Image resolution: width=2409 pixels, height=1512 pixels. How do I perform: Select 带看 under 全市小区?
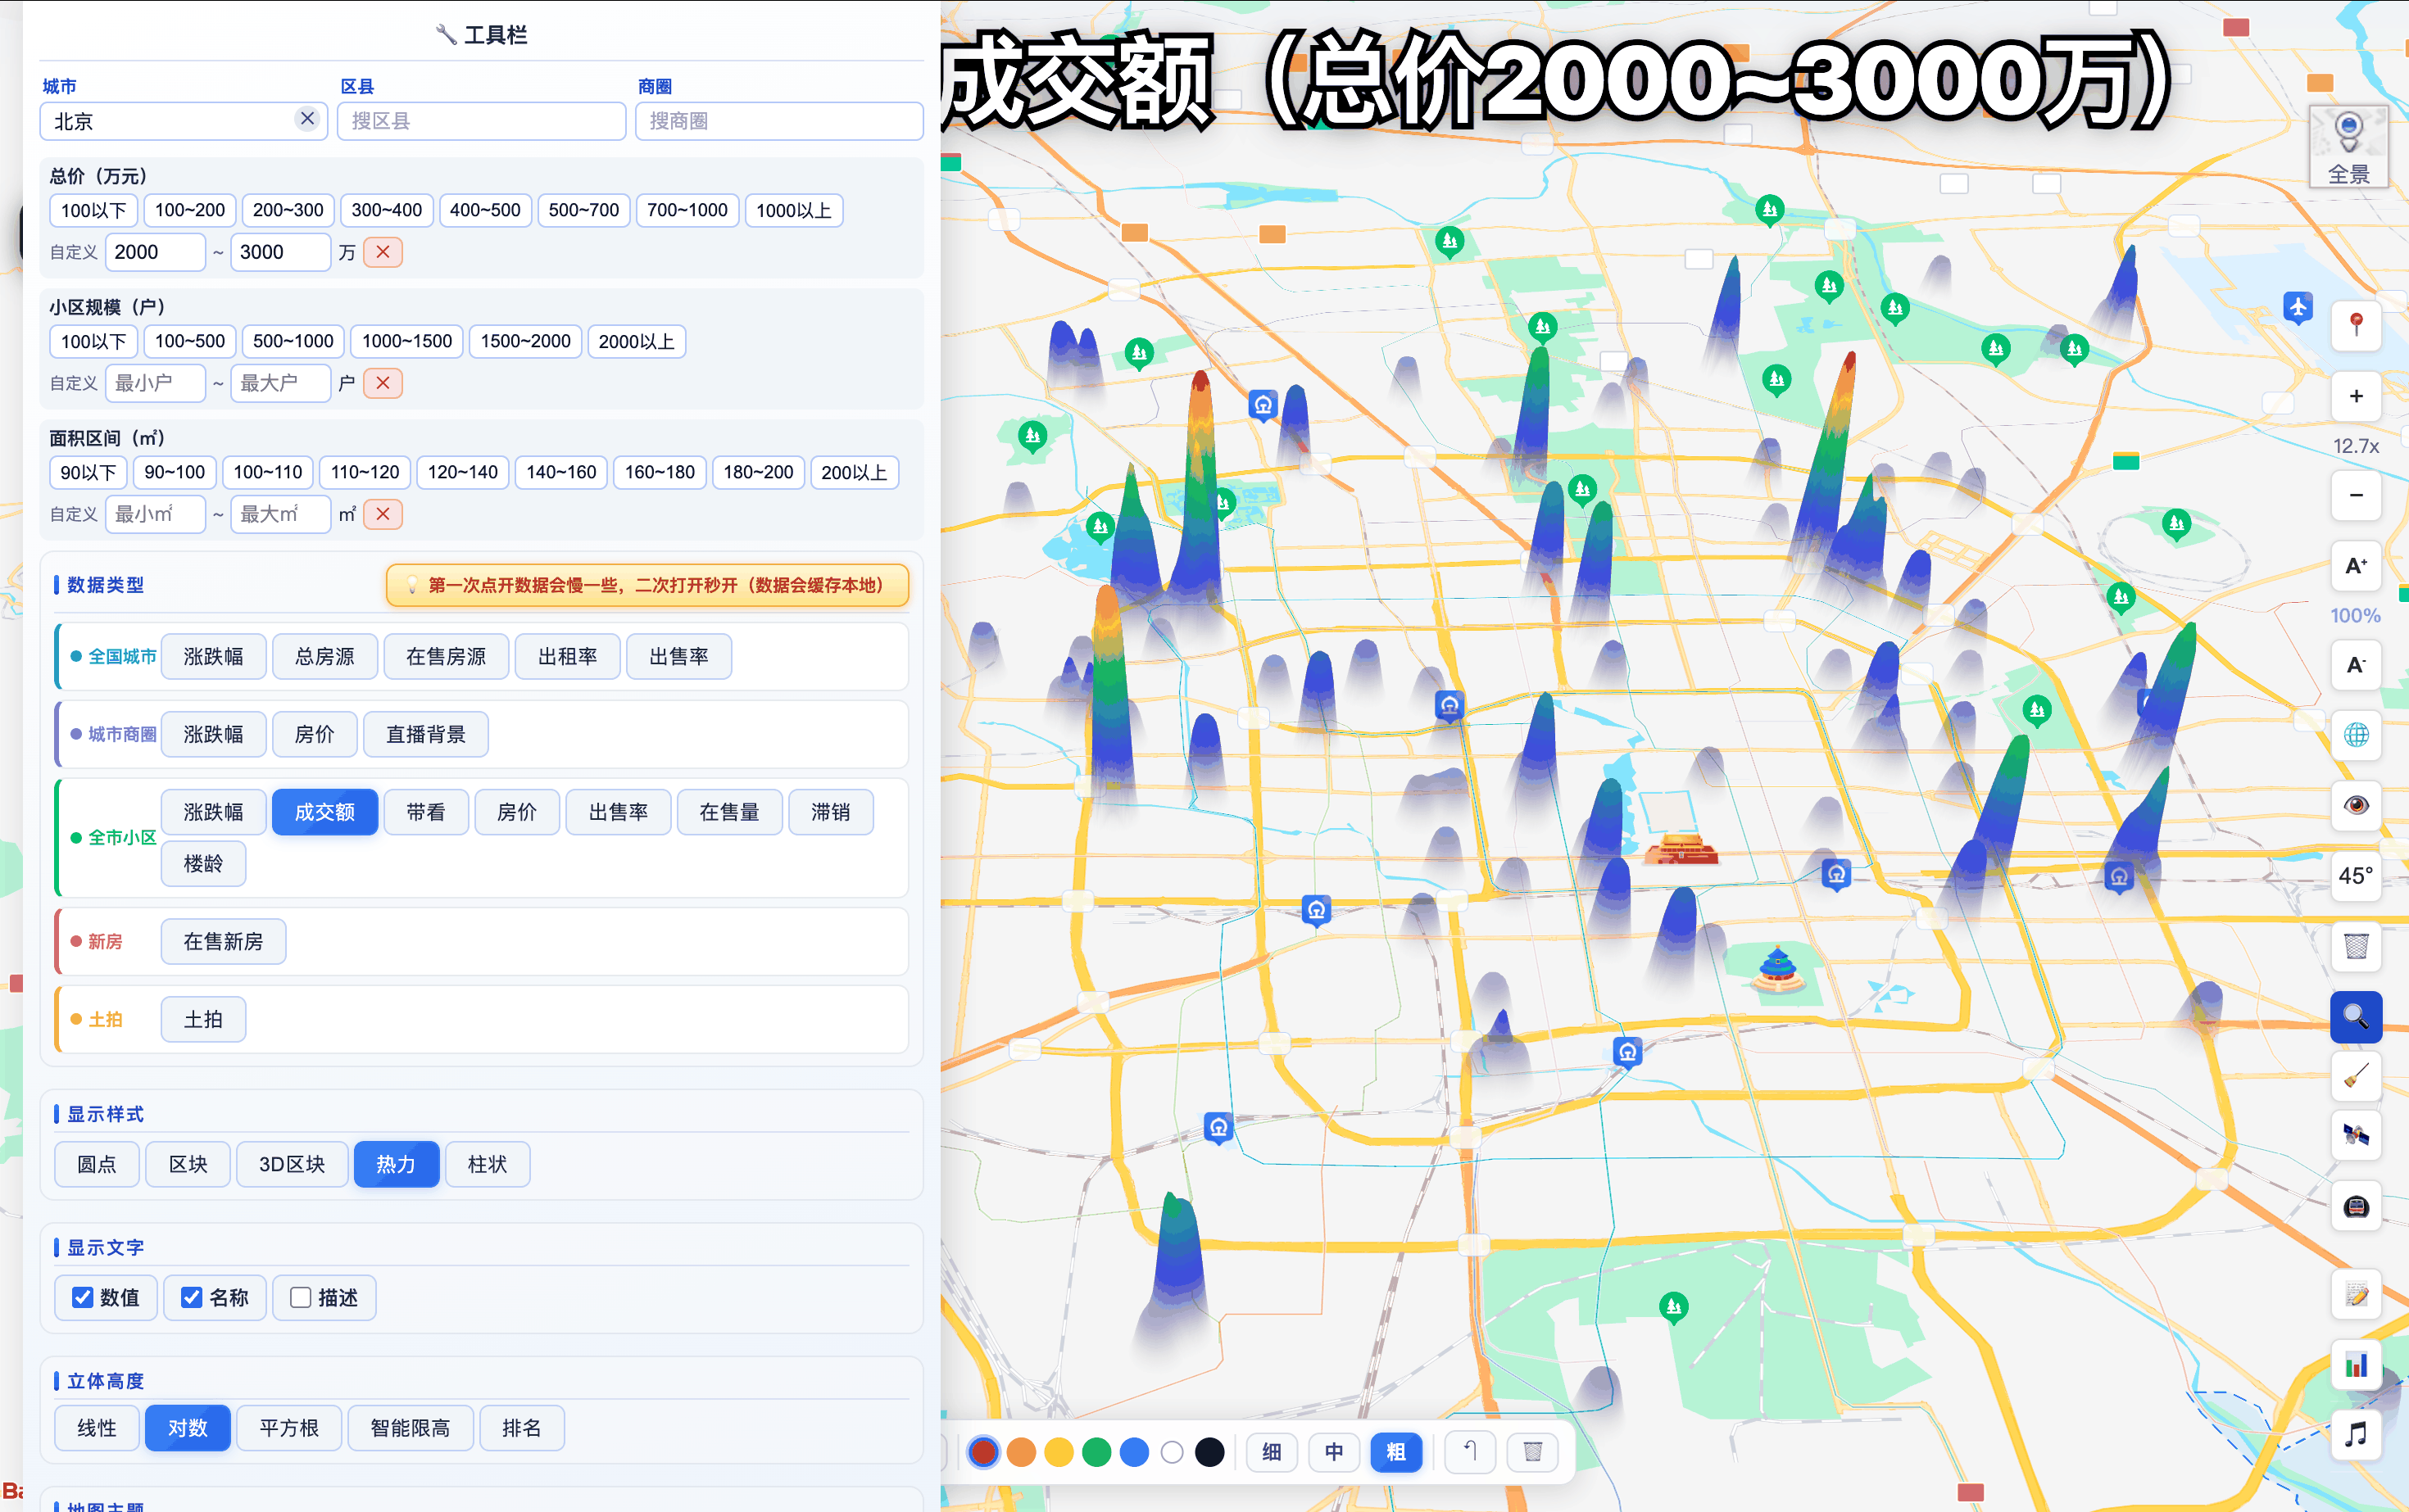click(426, 812)
